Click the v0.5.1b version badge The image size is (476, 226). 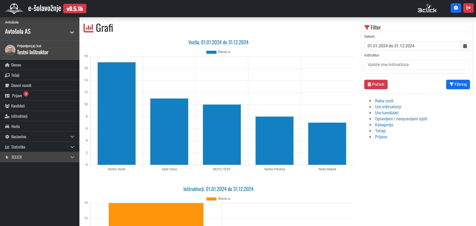[75, 9]
